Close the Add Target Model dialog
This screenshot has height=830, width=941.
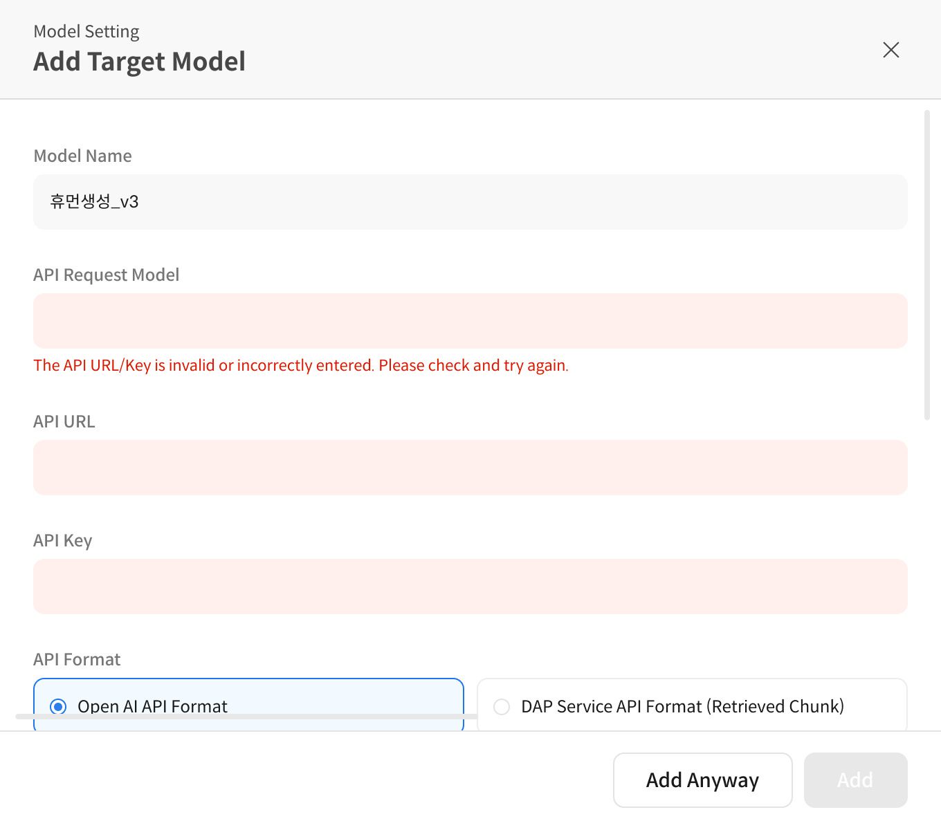click(890, 50)
